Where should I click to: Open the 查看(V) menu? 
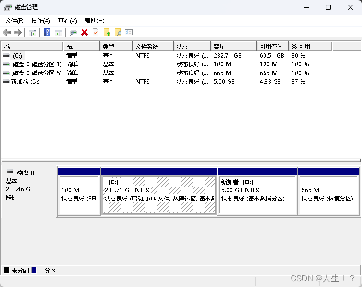point(67,21)
